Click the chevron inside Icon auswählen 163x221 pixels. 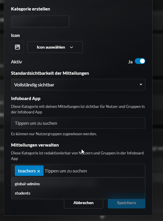point(71,47)
